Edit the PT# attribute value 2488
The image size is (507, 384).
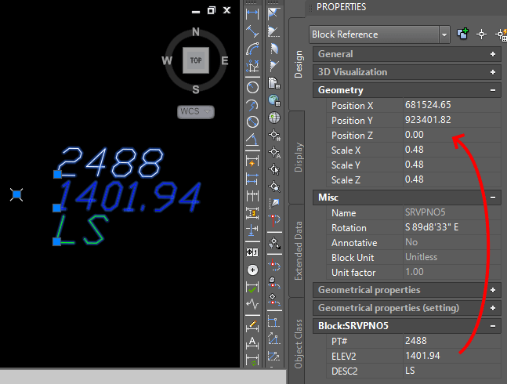click(x=451, y=341)
